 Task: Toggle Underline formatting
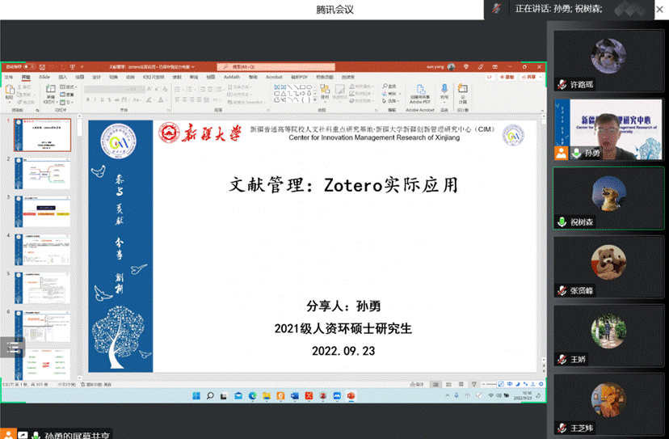coord(103,100)
